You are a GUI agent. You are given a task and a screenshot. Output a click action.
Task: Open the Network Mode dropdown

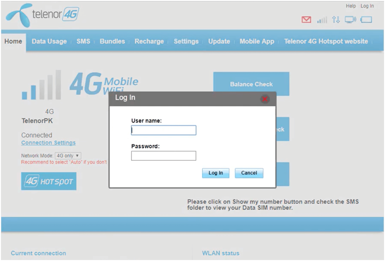click(68, 156)
